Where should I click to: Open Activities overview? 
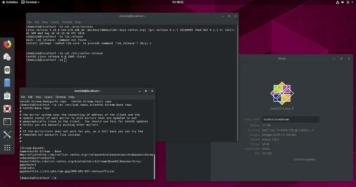(10, 2)
